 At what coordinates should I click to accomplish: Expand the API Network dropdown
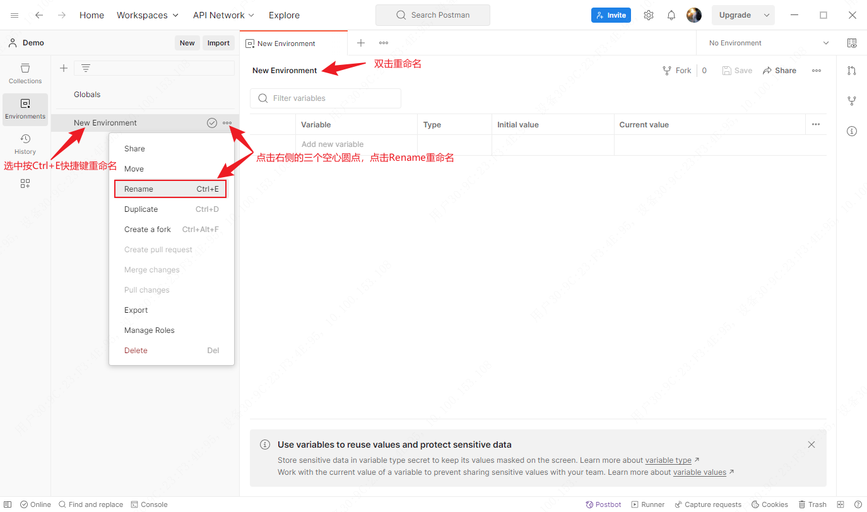(223, 15)
